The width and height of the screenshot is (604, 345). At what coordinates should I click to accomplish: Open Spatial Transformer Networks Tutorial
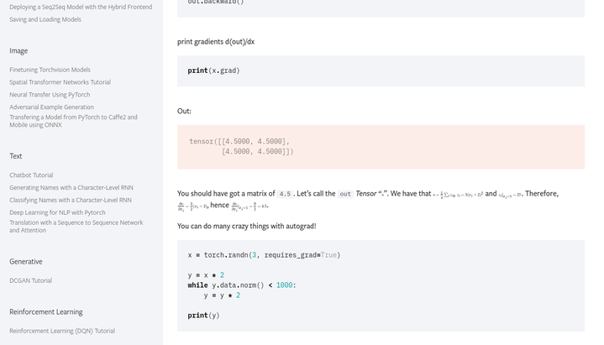click(x=60, y=82)
